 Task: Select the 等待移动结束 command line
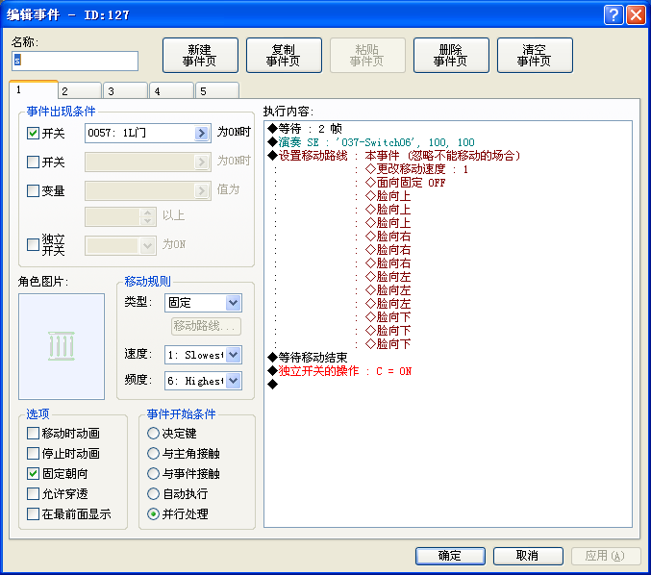pyautogui.click(x=308, y=357)
